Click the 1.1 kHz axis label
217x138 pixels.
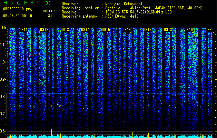point(3,45)
